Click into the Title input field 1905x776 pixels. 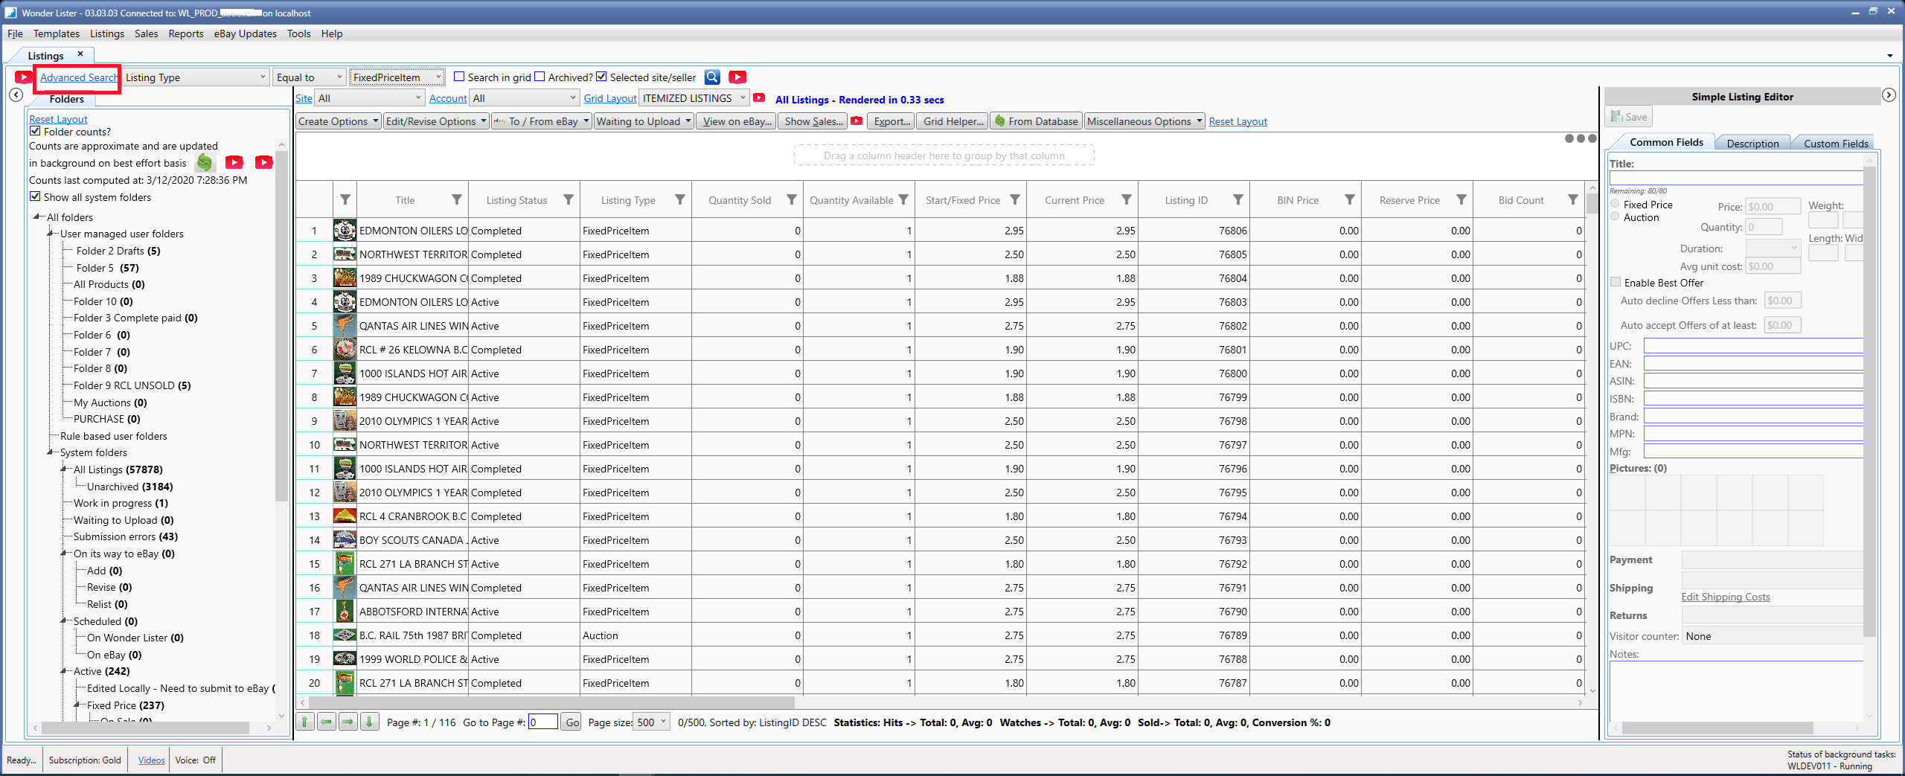tap(1736, 177)
